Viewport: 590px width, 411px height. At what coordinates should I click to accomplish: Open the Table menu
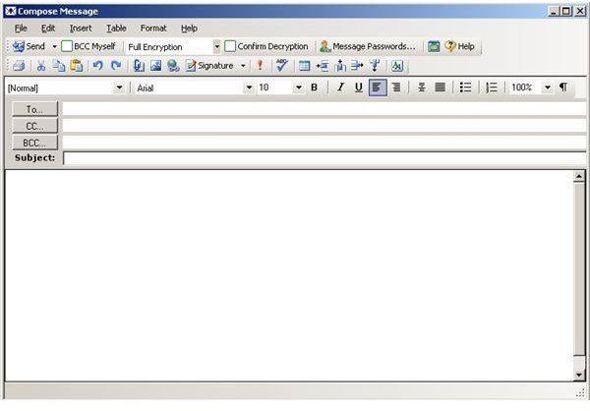coord(116,29)
